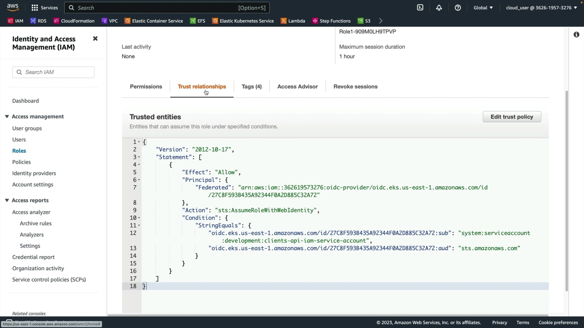Fold the Statement array at line 3
Screen dimensions: 584x328
point(139,157)
